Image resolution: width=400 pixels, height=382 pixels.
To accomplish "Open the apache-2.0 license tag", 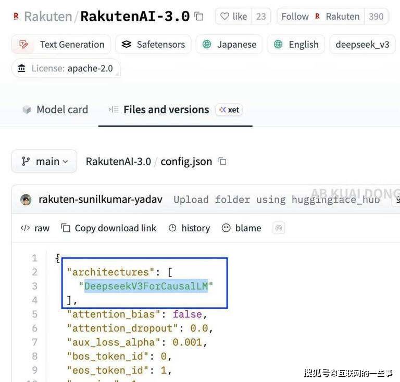I will 66,69.
